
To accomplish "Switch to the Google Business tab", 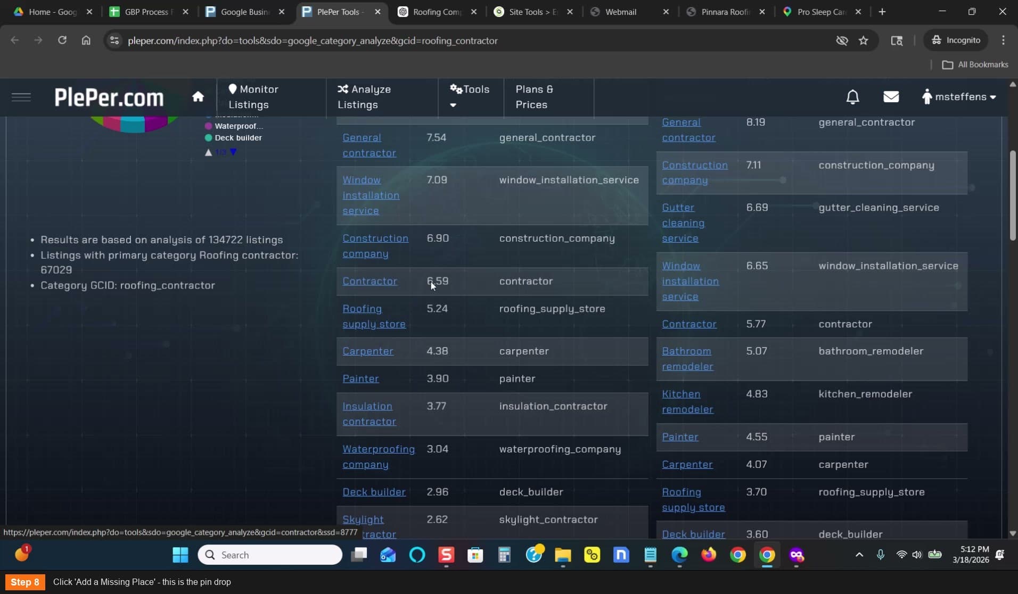I will point(245,12).
